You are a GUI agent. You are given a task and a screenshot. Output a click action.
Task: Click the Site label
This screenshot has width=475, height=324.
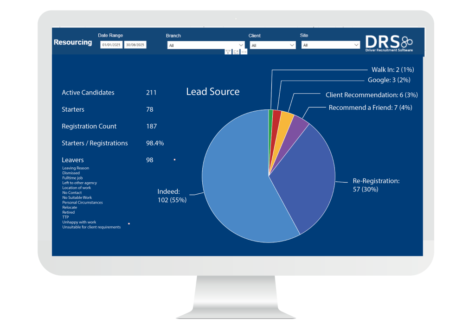[x=304, y=35]
